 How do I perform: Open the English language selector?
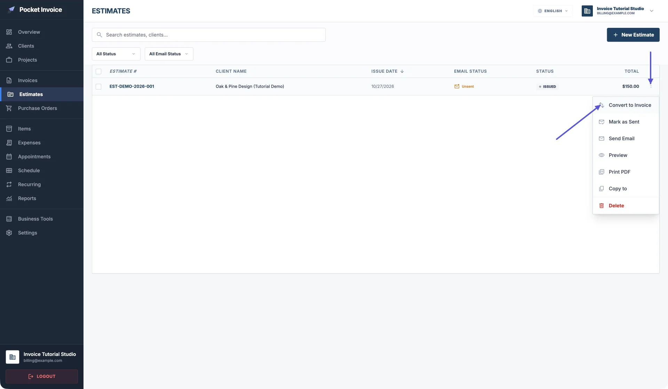click(x=553, y=11)
